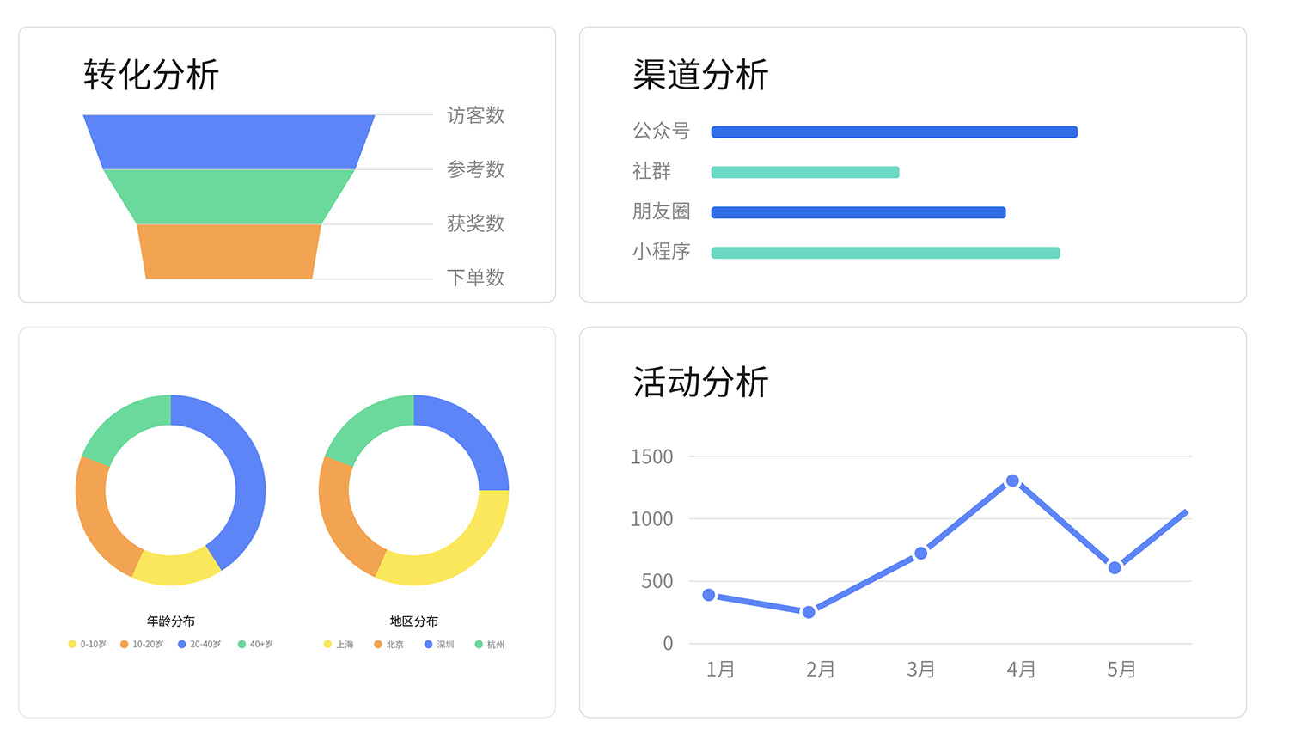Click the 朋友圈 blue bar
The width and height of the screenshot is (1289, 747).
858,212
